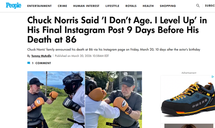
Task: View the 1 Comment link
Action: tap(41, 63)
